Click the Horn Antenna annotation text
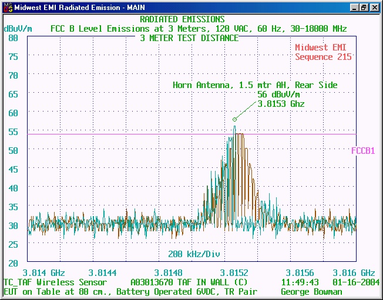 click(255, 85)
